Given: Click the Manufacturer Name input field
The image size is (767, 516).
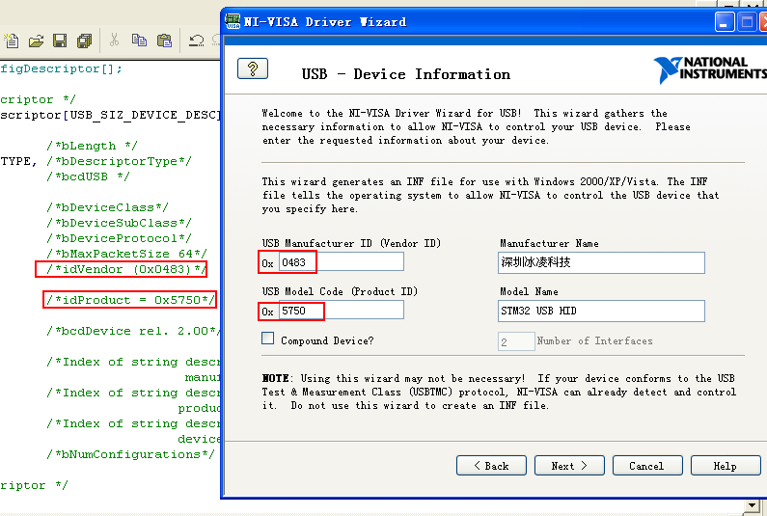Looking at the screenshot, I should click(601, 262).
